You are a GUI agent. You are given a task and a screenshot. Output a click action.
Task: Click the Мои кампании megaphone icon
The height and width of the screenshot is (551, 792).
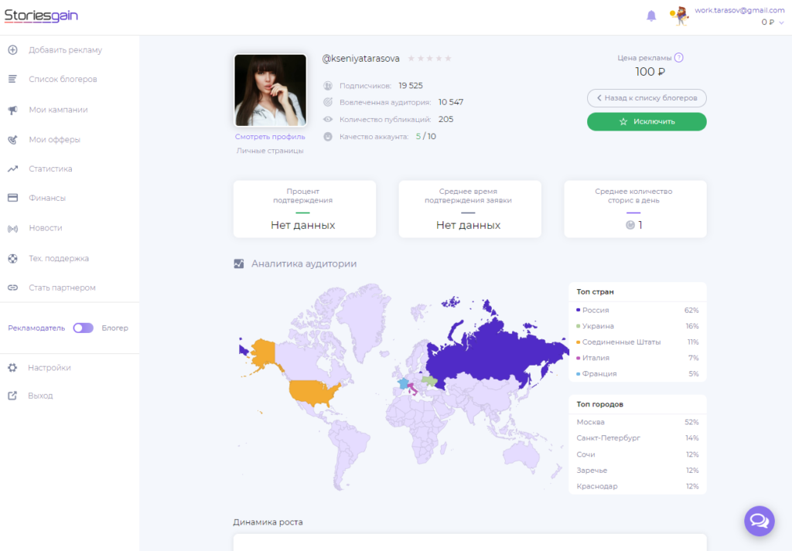point(12,110)
